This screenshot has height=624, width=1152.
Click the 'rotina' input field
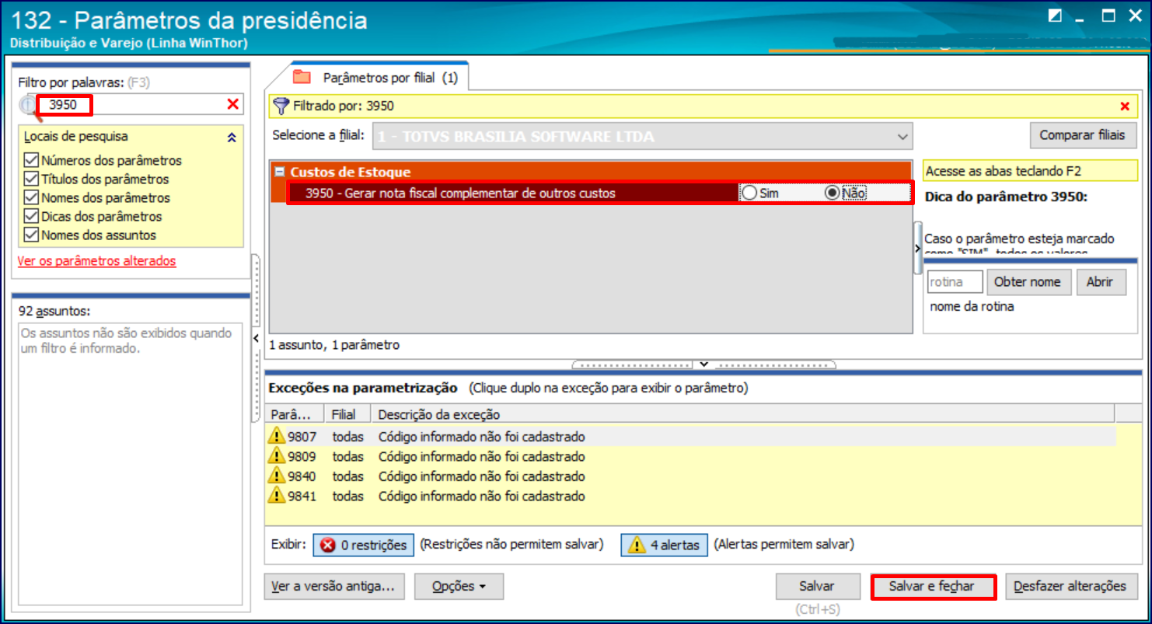tap(955, 282)
